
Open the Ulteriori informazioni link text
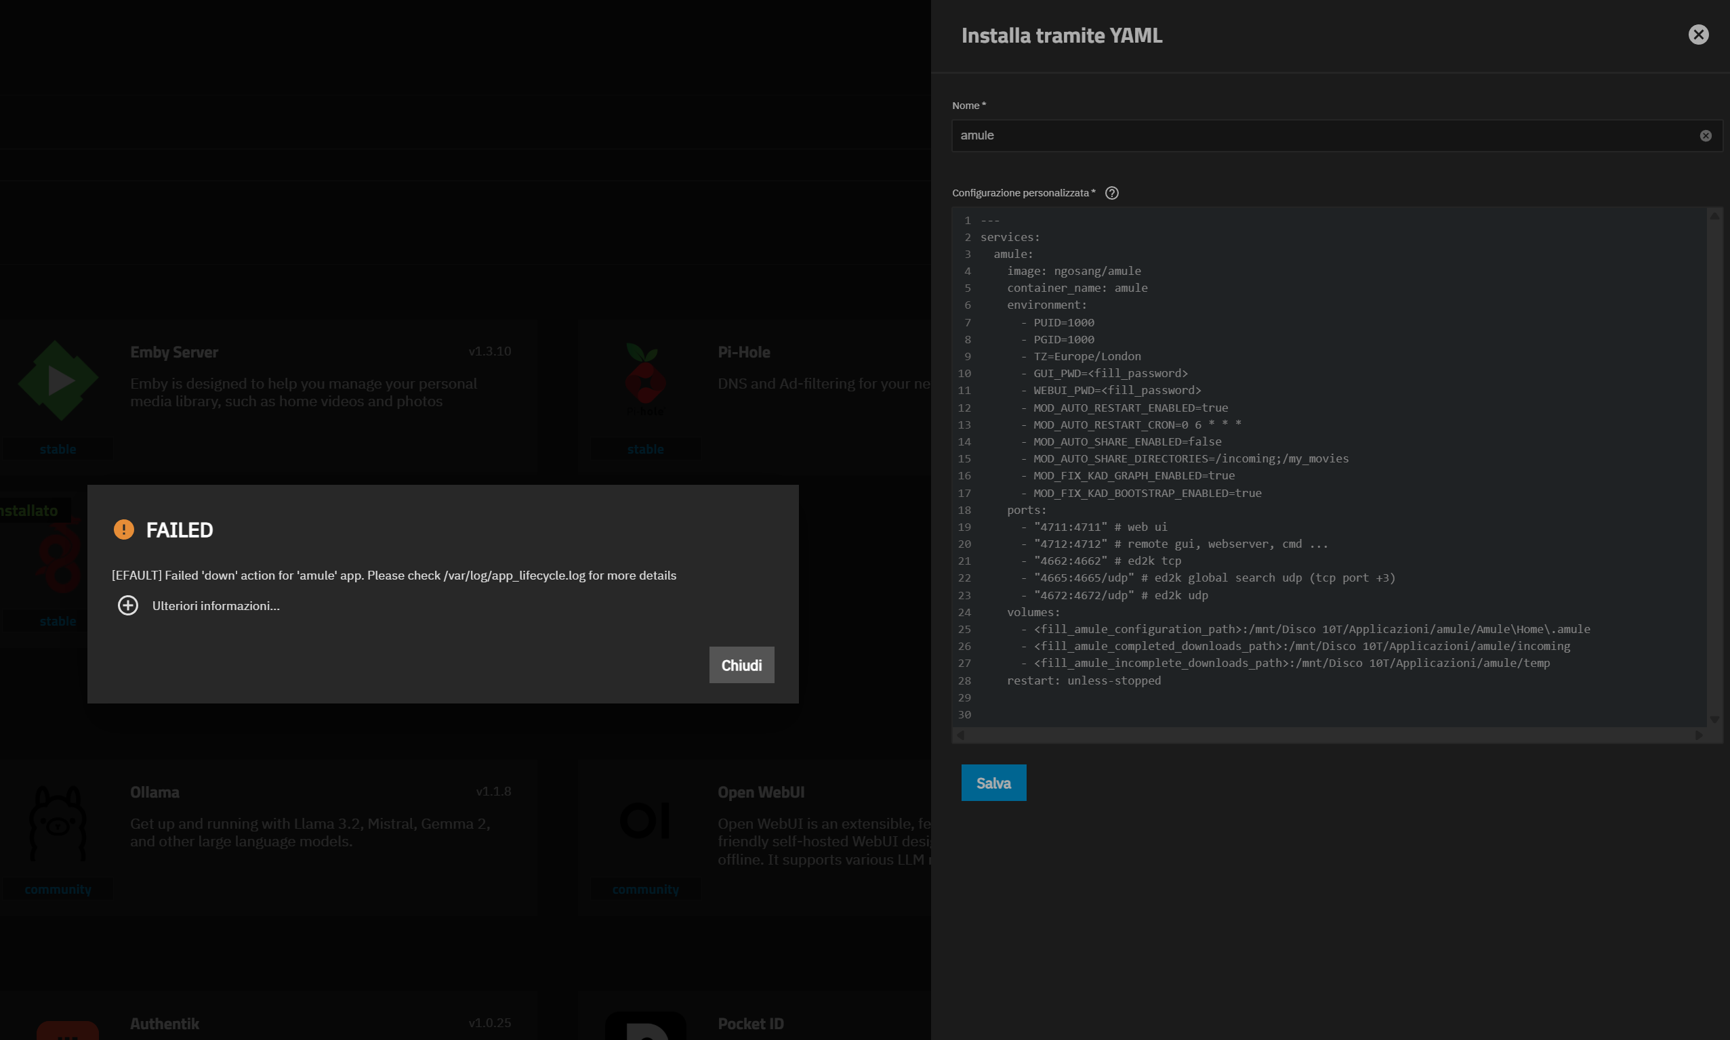(x=216, y=605)
